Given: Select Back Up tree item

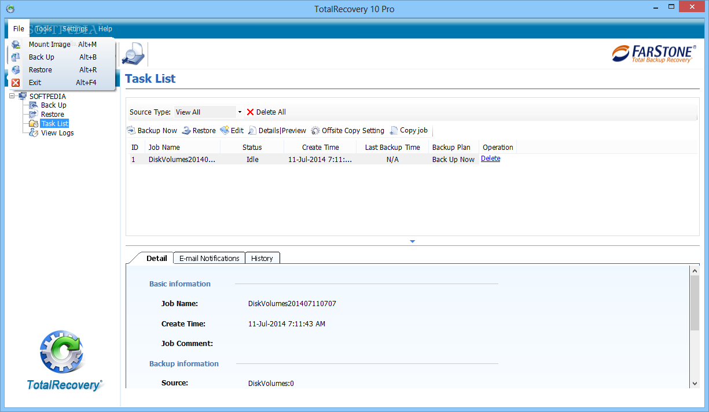Looking at the screenshot, I should click(x=54, y=105).
